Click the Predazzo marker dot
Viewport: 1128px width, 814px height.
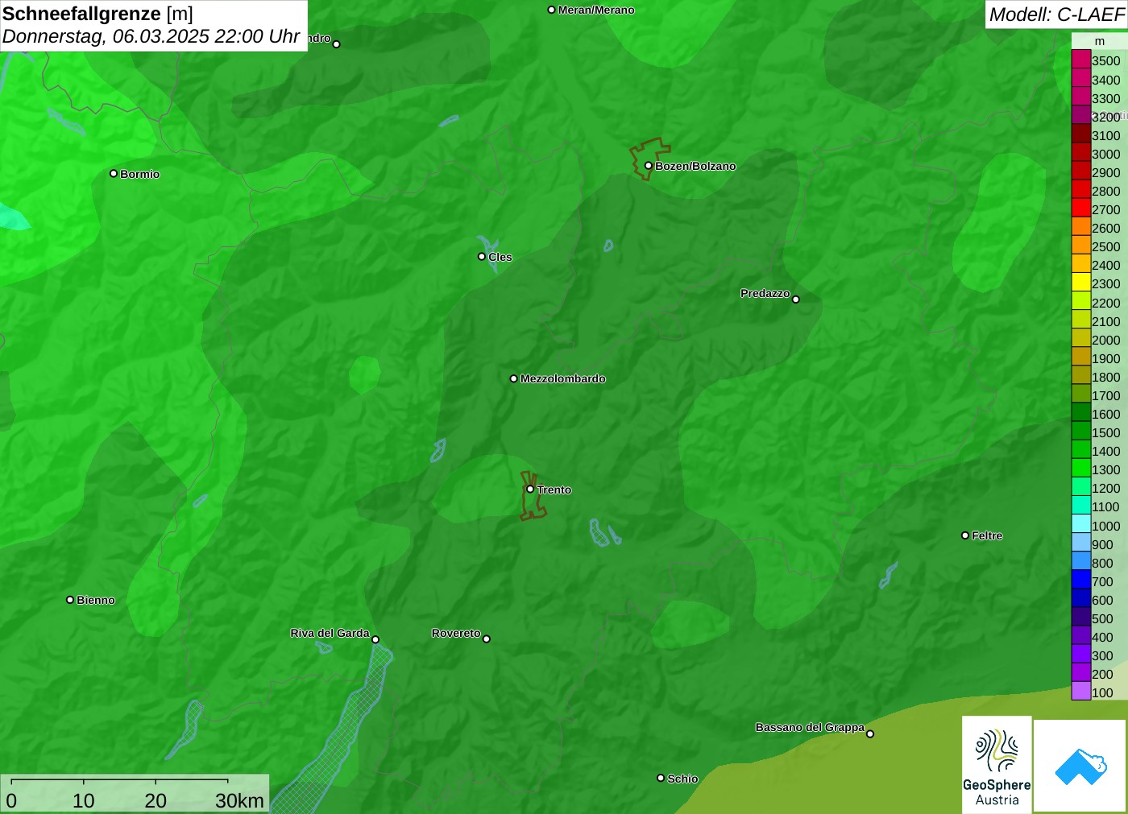tap(796, 300)
